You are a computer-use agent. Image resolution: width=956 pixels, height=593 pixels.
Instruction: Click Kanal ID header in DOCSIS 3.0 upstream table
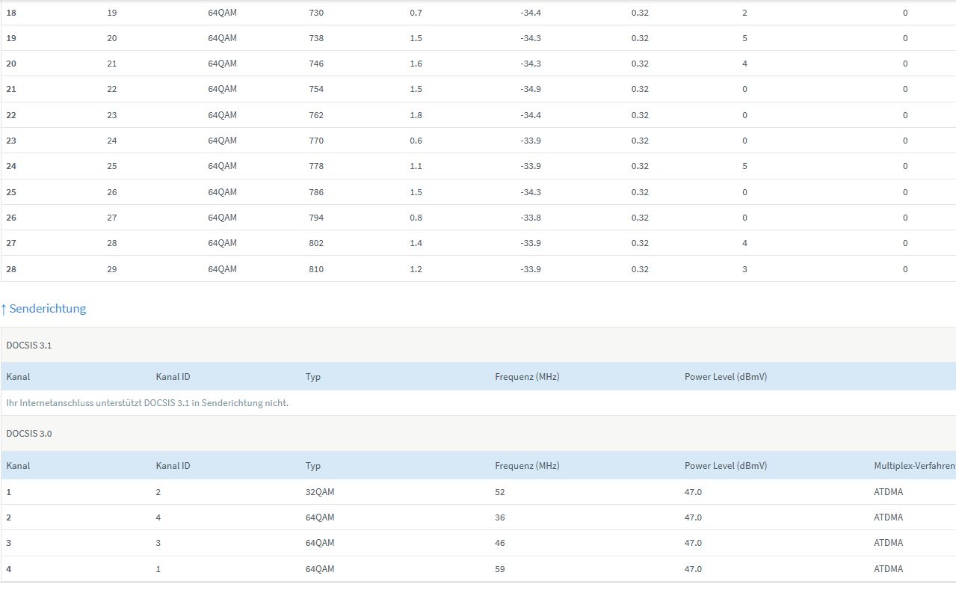pyautogui.click(x=173, y=466)
